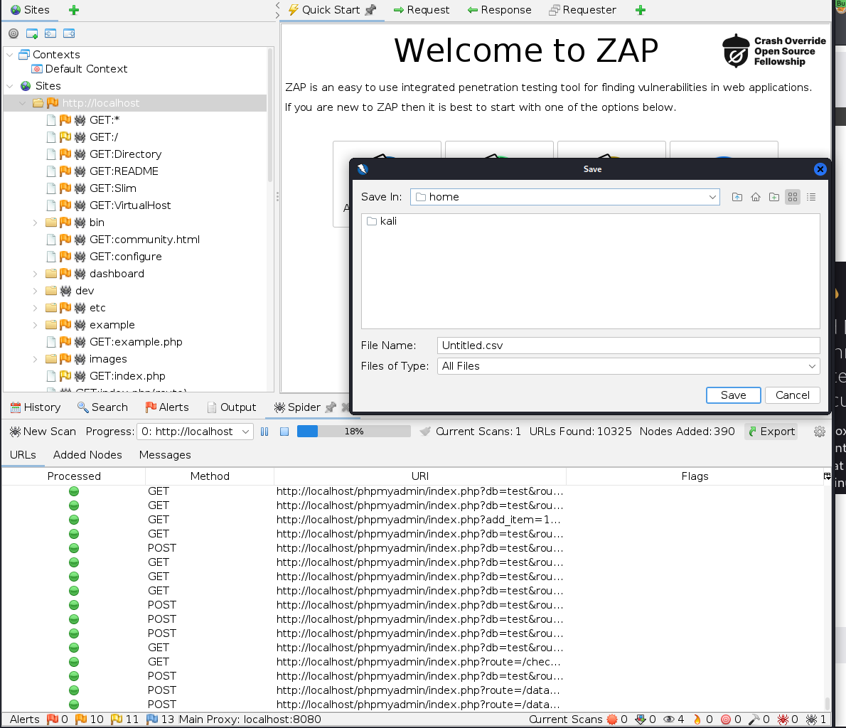Image resolution: width=846 pixels, height=728 pixels.
Task: Open spider options gear icon
Action: click(x=819, y=432)
